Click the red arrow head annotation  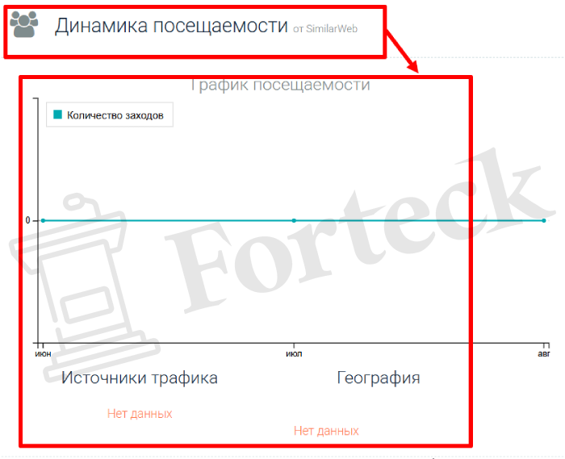(412, 67)
